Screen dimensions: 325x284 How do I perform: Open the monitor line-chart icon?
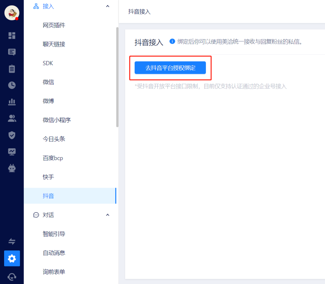coord(12,152)
